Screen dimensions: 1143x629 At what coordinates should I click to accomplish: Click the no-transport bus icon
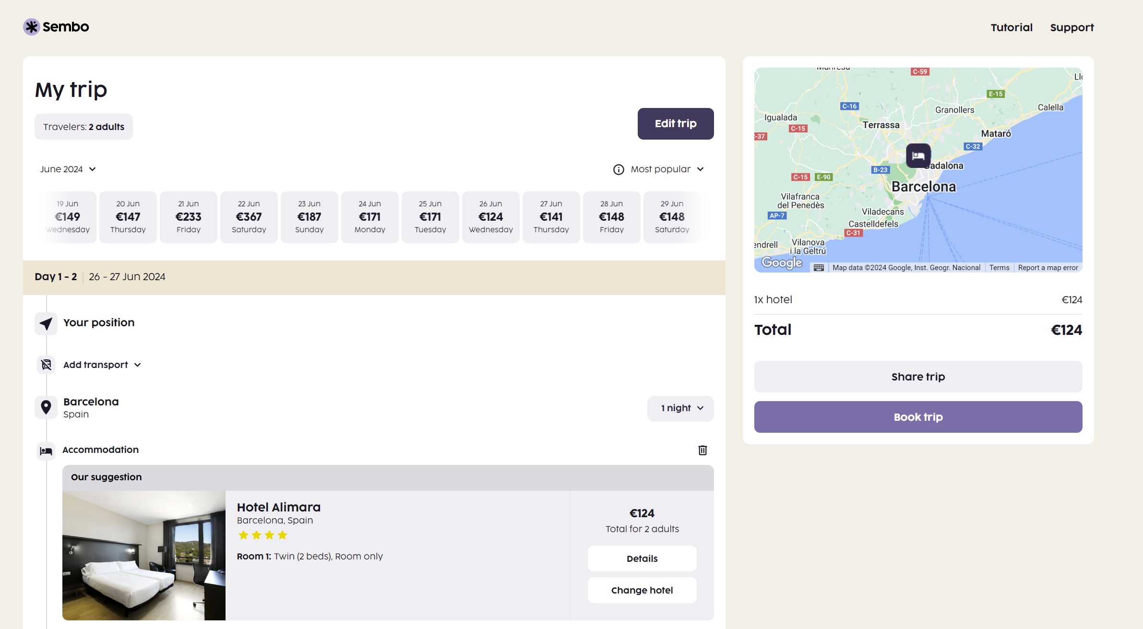[46, 365]
